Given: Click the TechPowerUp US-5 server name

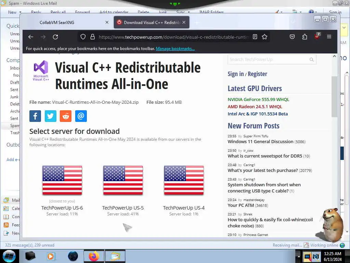Looking at the screenshot, I should tap(123, 208).
